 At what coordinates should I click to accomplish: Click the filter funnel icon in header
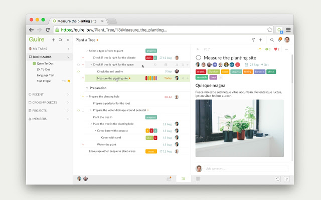click(253, 39)
